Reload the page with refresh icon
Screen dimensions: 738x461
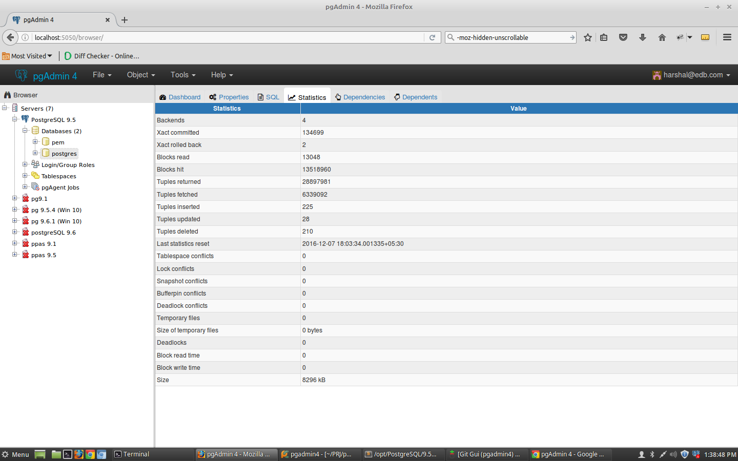[x=432, y=37]
